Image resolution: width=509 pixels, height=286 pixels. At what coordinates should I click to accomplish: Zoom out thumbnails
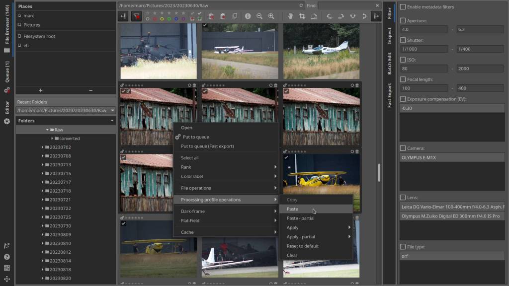(259, 16)
